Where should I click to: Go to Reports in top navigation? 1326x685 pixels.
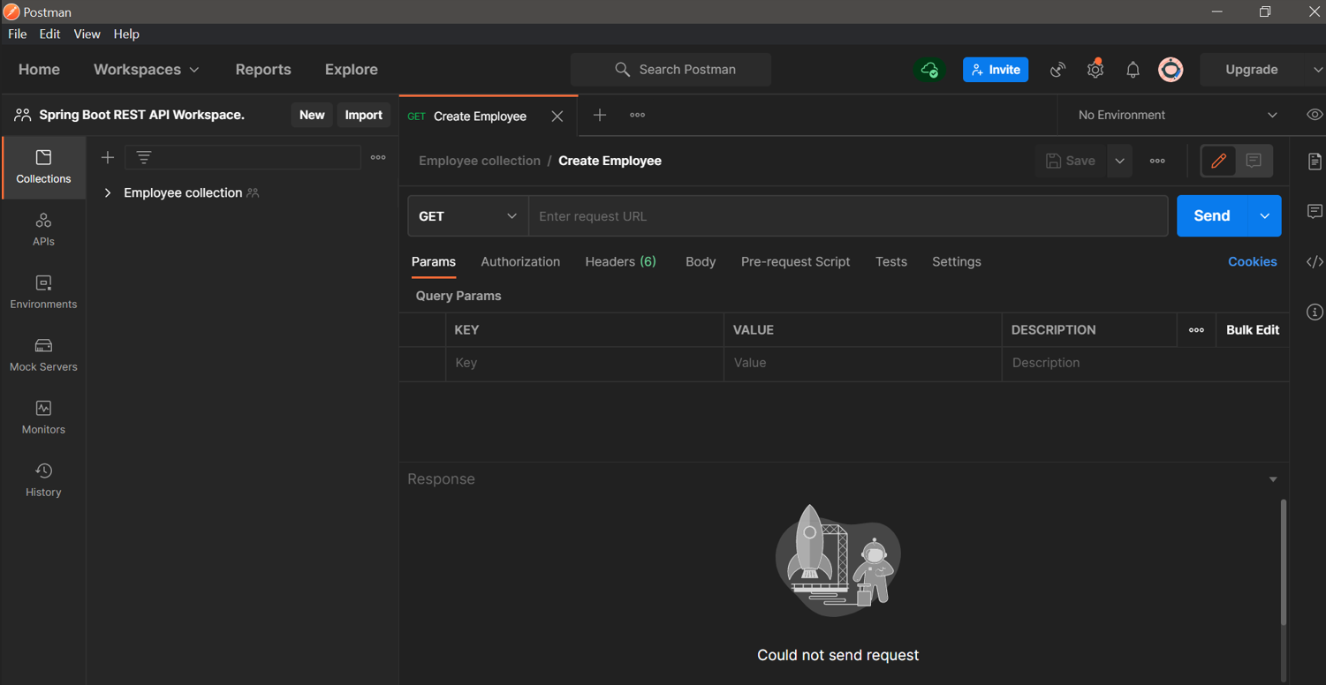(x=263, y=70)
